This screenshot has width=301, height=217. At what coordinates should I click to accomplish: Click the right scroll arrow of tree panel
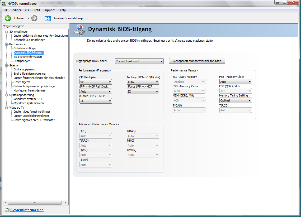66,202
